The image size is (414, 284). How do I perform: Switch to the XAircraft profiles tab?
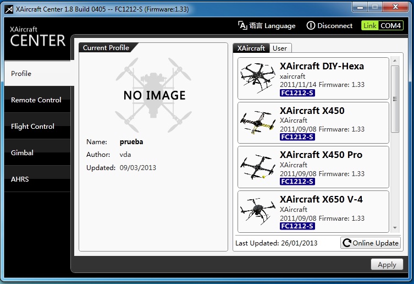coord(251,48)
